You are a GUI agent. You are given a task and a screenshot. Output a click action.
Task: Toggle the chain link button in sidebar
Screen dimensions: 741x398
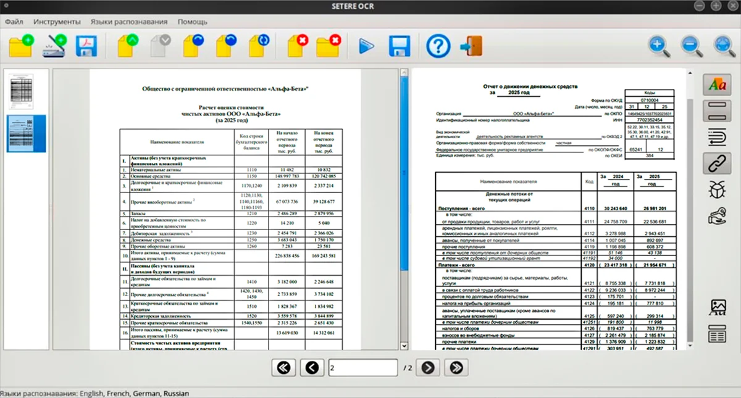718,163
